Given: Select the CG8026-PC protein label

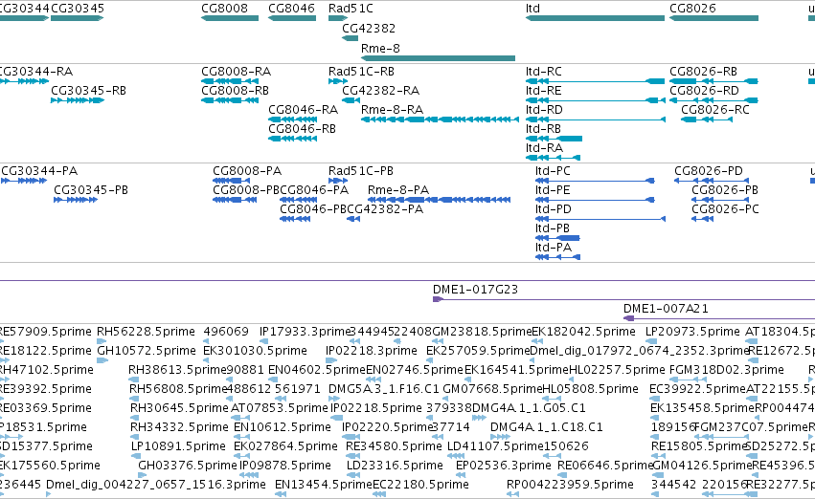Looking at the screenshot, I should click(x=725, y=209).
